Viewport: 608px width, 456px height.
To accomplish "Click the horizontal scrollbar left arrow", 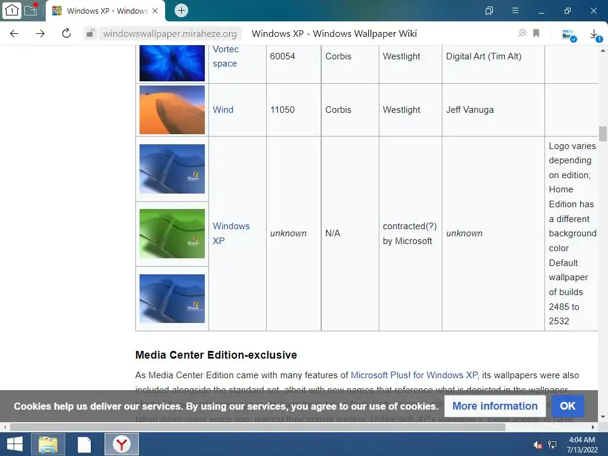I will coord(4,427).
